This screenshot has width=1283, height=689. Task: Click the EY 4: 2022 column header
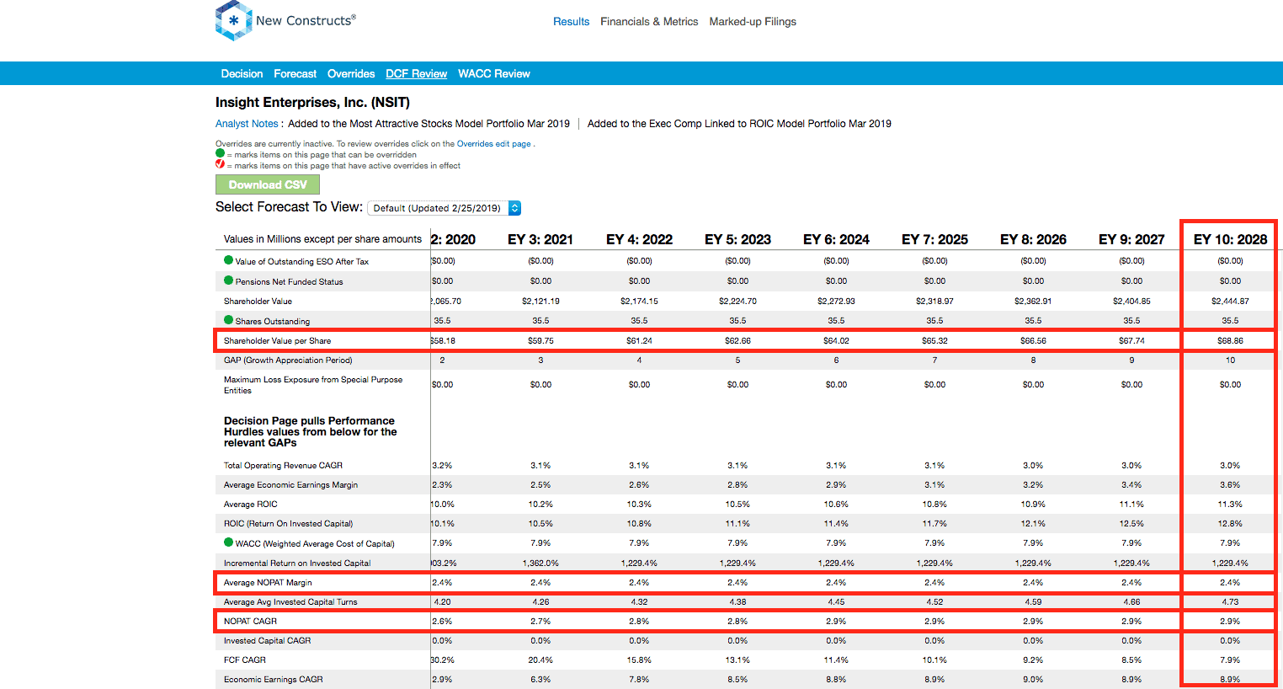639,239
